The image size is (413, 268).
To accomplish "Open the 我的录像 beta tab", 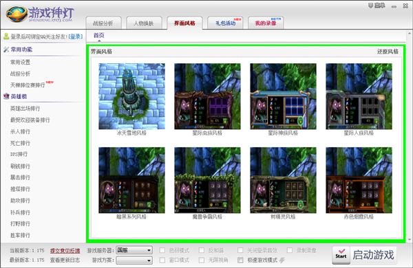I will [266, 23].
